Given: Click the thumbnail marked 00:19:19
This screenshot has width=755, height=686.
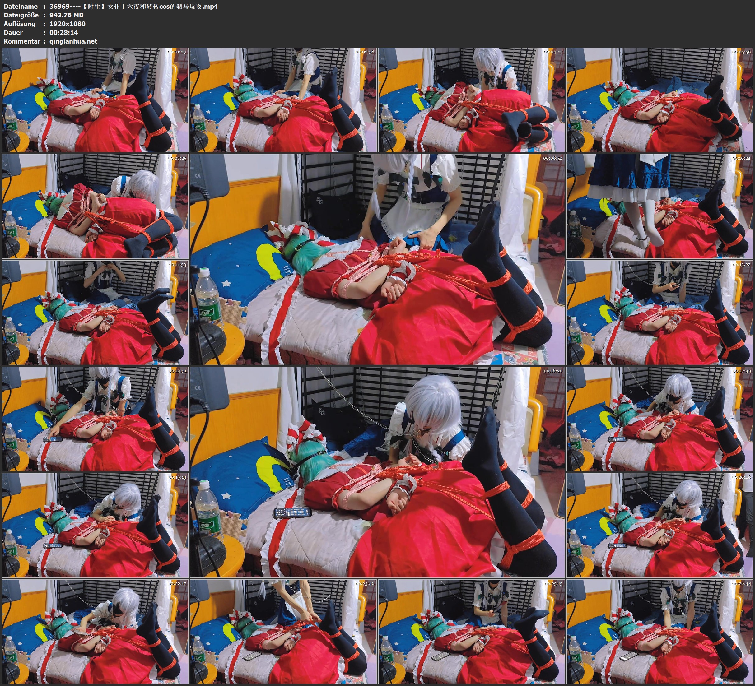Looking at the screenshot, I should point(95,525).
